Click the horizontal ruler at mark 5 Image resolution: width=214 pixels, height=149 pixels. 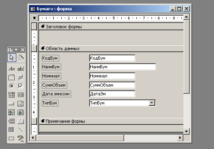114,18
